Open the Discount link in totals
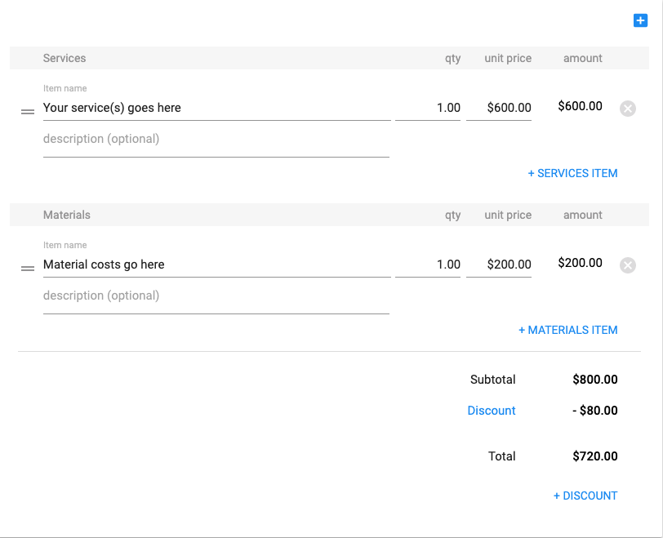The height and width of the screenshot is (538, 663). (492, 411)
